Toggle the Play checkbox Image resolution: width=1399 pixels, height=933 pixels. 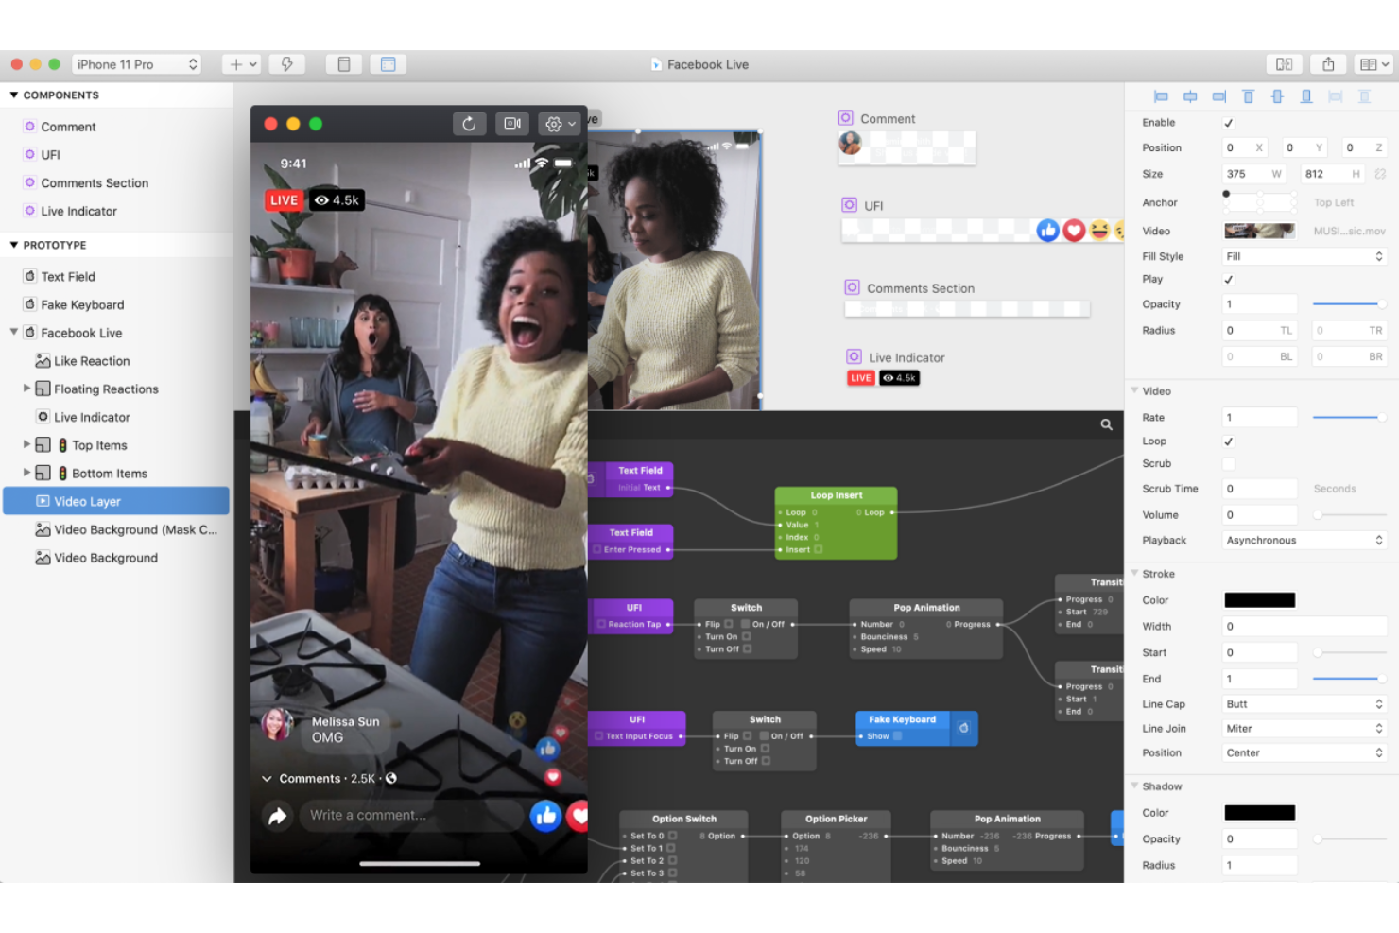(1228, 280)
